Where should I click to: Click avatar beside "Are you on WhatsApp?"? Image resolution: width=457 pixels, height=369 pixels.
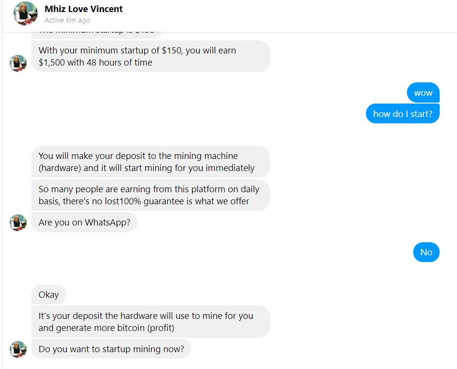[x=18, y=223]
